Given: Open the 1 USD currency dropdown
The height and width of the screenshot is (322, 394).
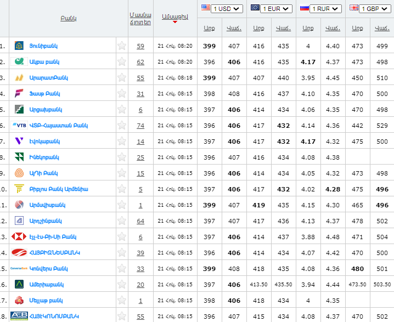Looking at the screenshot, I should coord(227,9).
